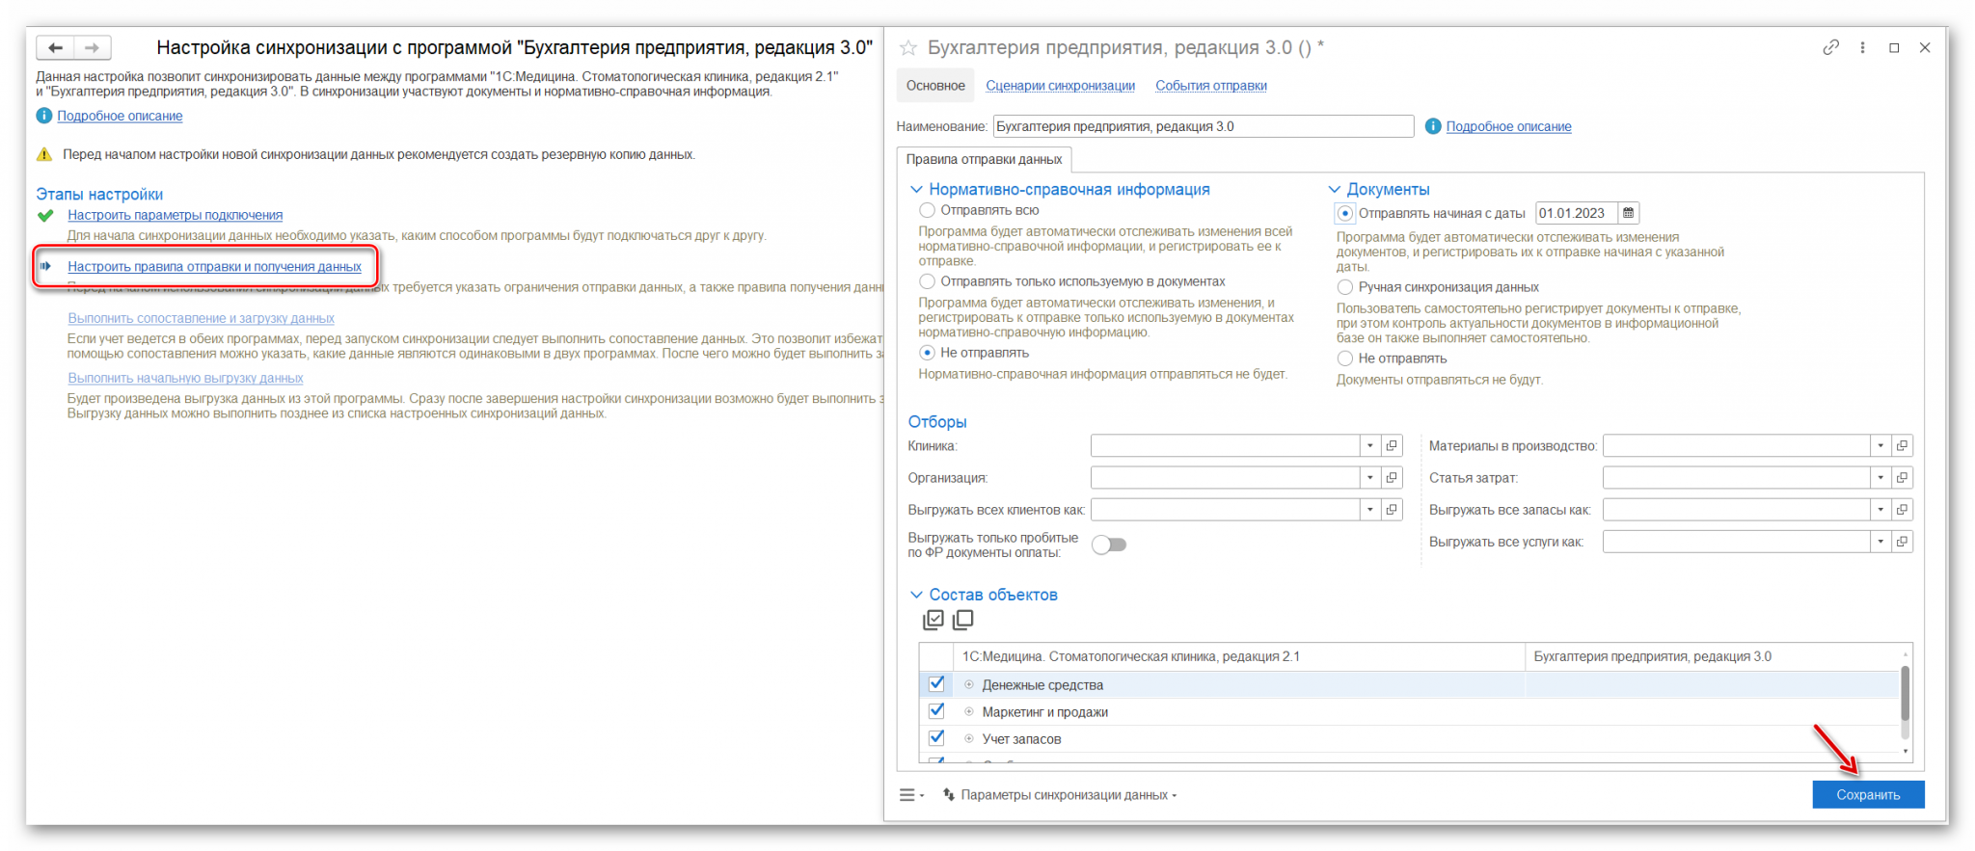
Task: Open the Материалы в производство dropdown
Action: click(x=1880, y=446)
